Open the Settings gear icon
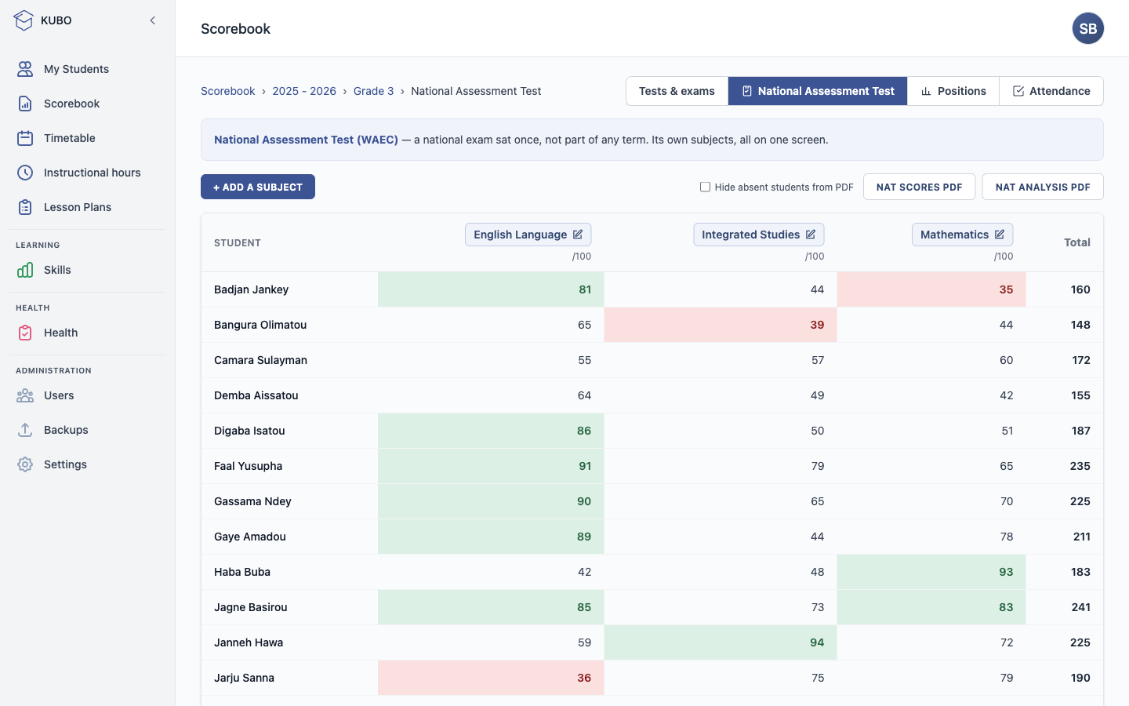This screenshot has height=706, width=1129. tap(25, 464)
